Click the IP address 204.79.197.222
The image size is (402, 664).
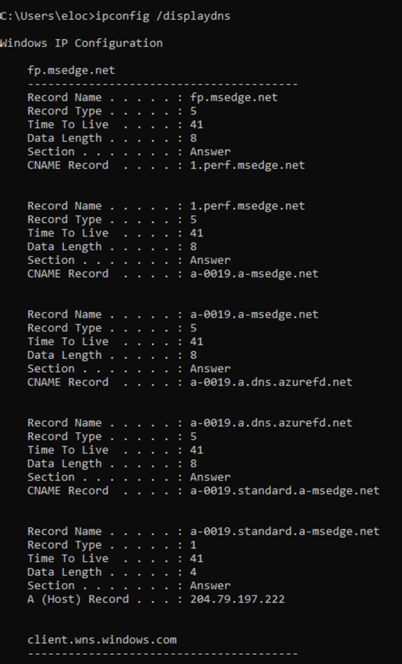(237, 599)
